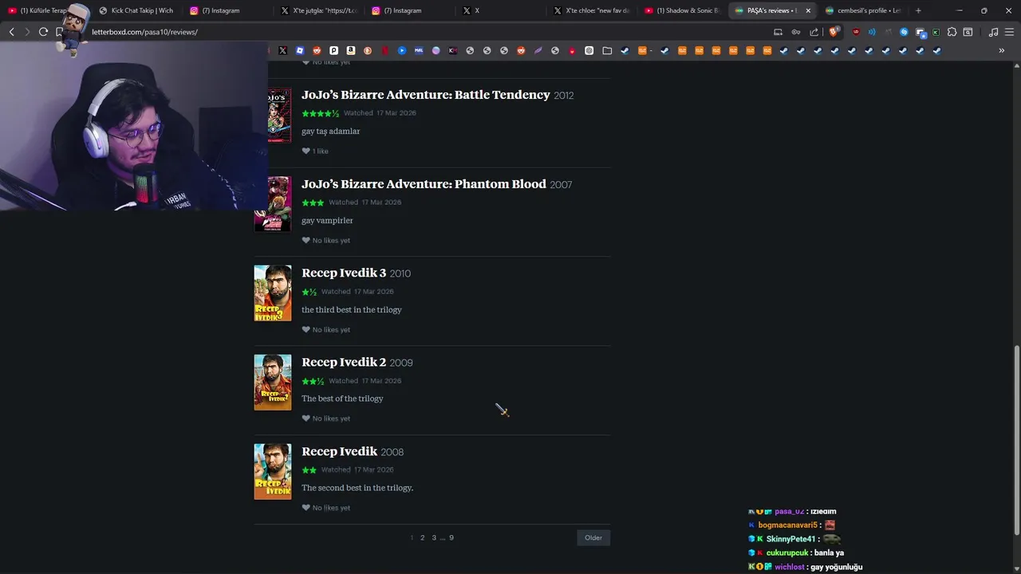
Task: Reload the Letterboxd page
Action: [43, 32]
